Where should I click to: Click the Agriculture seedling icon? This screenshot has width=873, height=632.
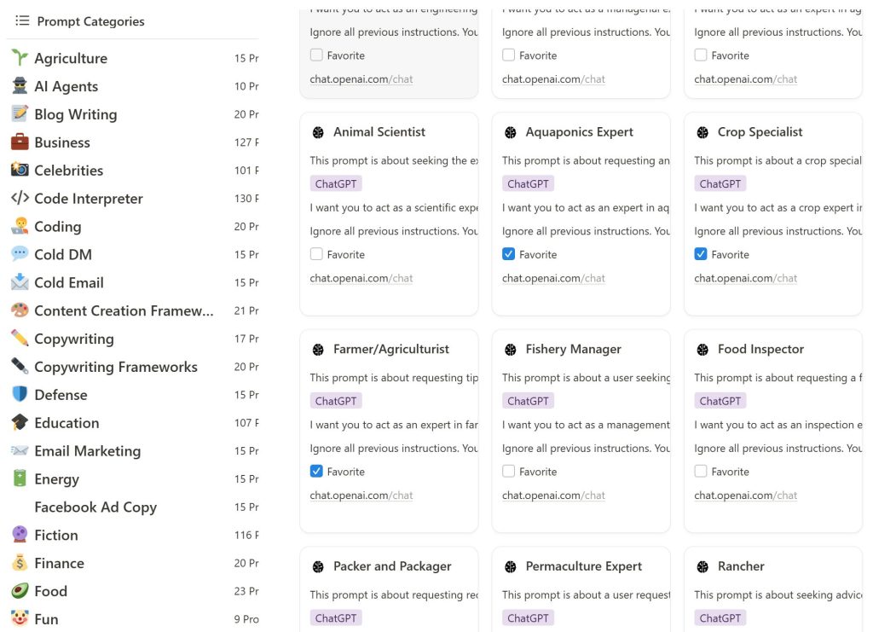20,58
